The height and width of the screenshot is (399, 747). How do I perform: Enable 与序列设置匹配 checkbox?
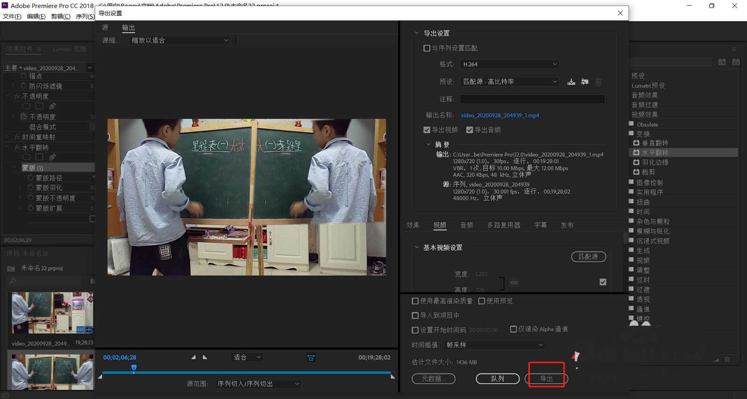pos(427,48)
